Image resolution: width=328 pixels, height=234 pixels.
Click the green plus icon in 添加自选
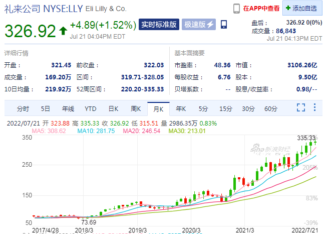288,8
